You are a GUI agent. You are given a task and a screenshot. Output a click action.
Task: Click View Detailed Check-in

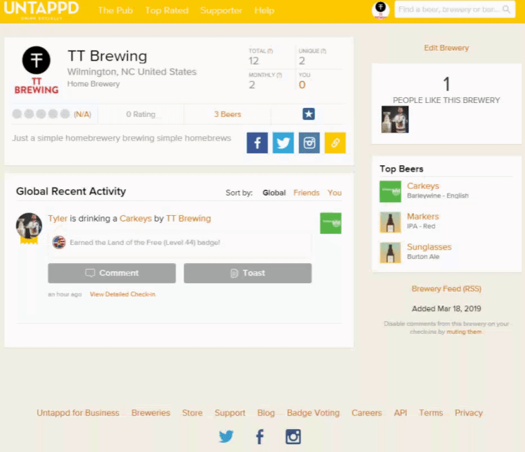pyautogui.click(x=123, y=294)
